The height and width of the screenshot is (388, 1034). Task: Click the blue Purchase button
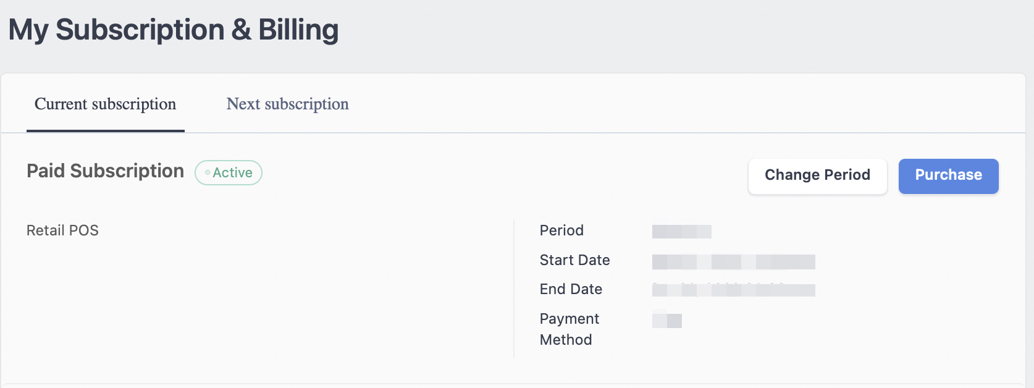click(x=948, y=175)
